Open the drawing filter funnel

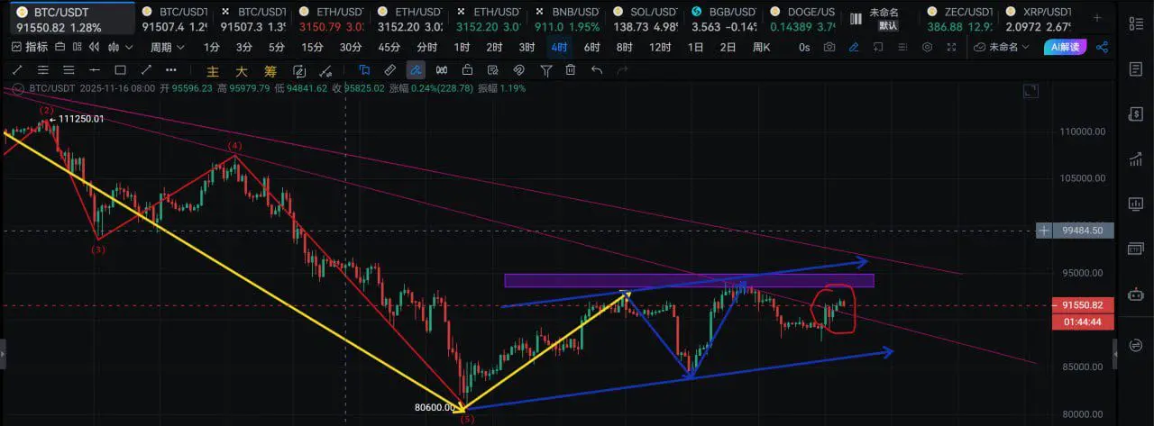(x=545, y=69)
